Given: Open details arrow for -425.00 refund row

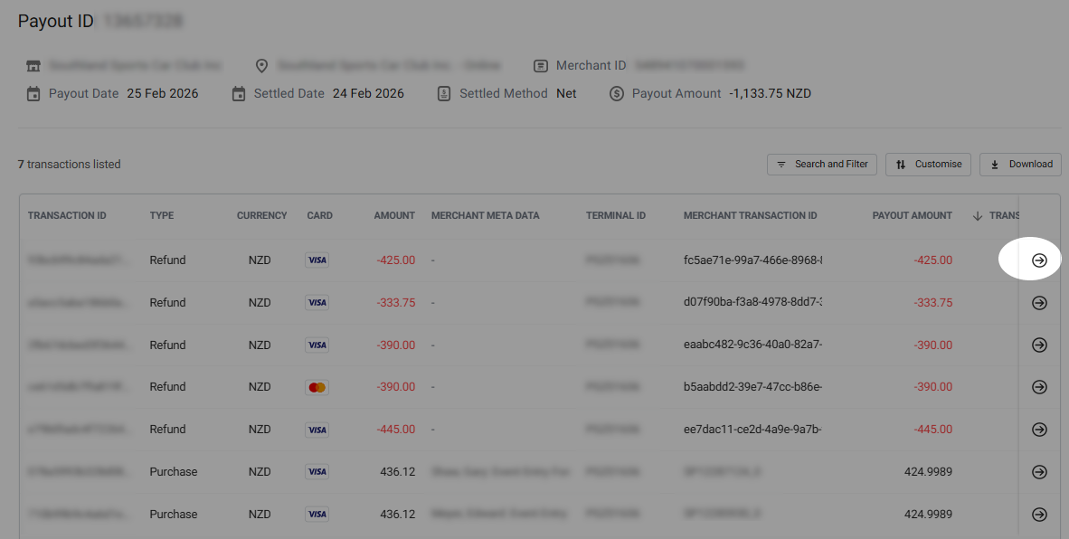Looking at the screenshot, I should [1039, 260].
